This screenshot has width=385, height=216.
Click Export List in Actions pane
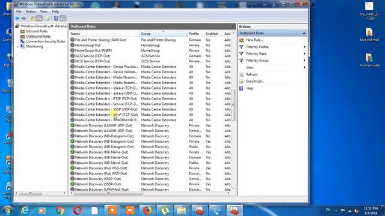[255, 82]
